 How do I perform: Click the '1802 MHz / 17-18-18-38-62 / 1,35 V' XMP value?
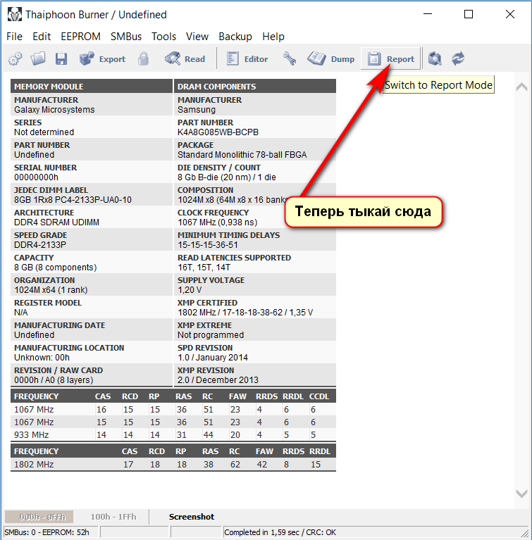click(245, 313)
